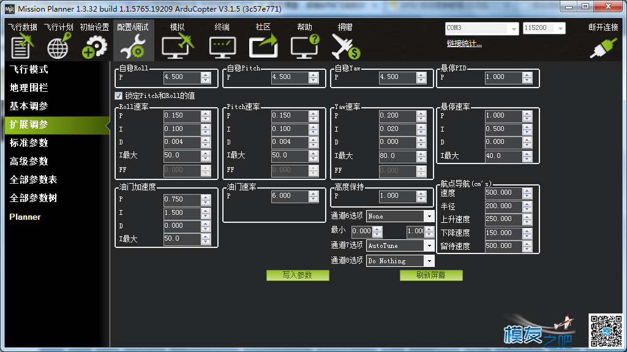Open the 链接统计 link
This screenshot has height=352, width=627.
(x=464, y=43)
